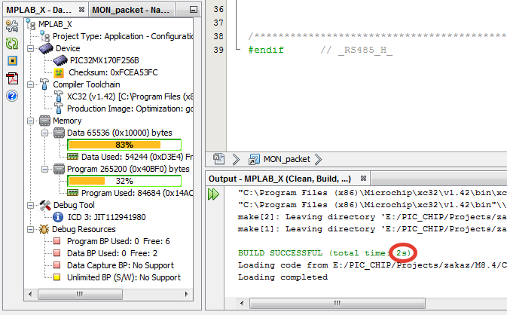Collapse the Program 265200 bytes node
The height and width of the screenshot is (315, 507).
point(45,169)
